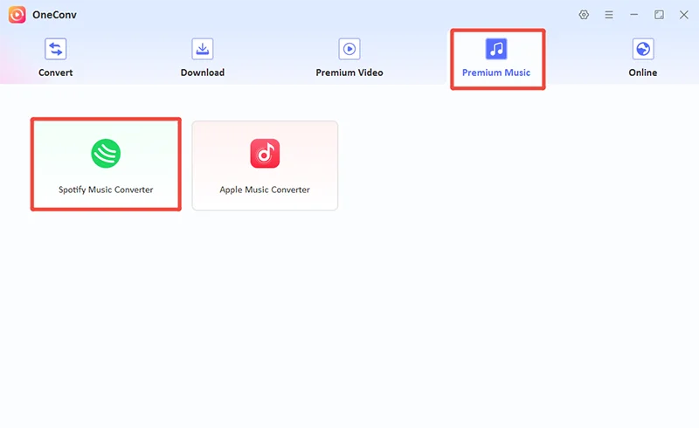Select the Premium Video play icon
Image resolution: width=699 pixels, height=428 pixels.
[349, 49]
